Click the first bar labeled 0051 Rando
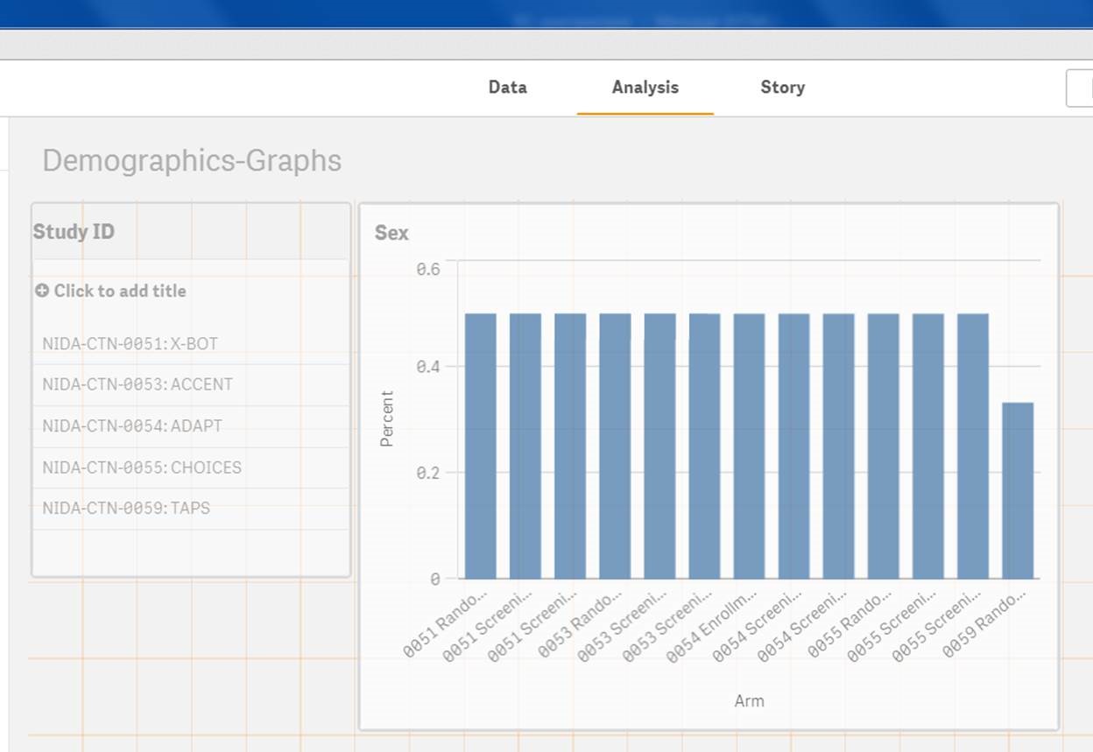 pyautogui.click(x=480, y=446)
